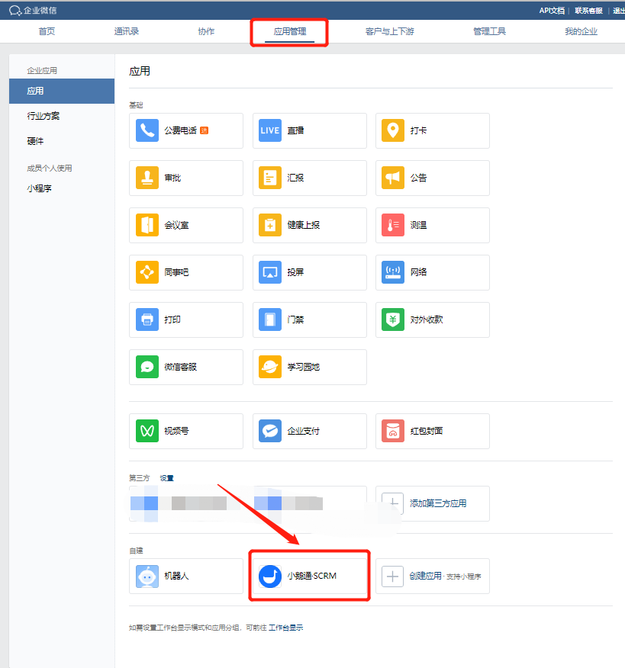Image resolution: width=625 pixels, height=668 pixels.
Task: Click the 对外收款 label
Action: (427, 320)
